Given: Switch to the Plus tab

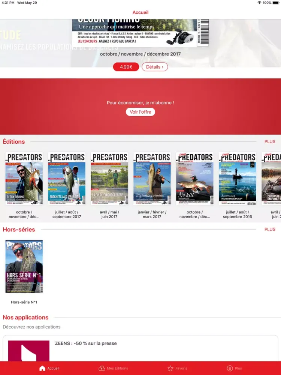Looking at the screenshot, I should point(238,368).
